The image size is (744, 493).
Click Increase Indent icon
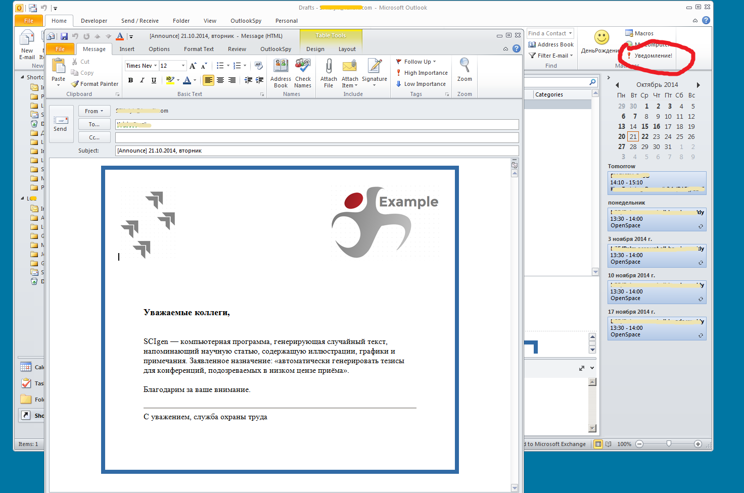pyautogui.click(x=260, y=80)
